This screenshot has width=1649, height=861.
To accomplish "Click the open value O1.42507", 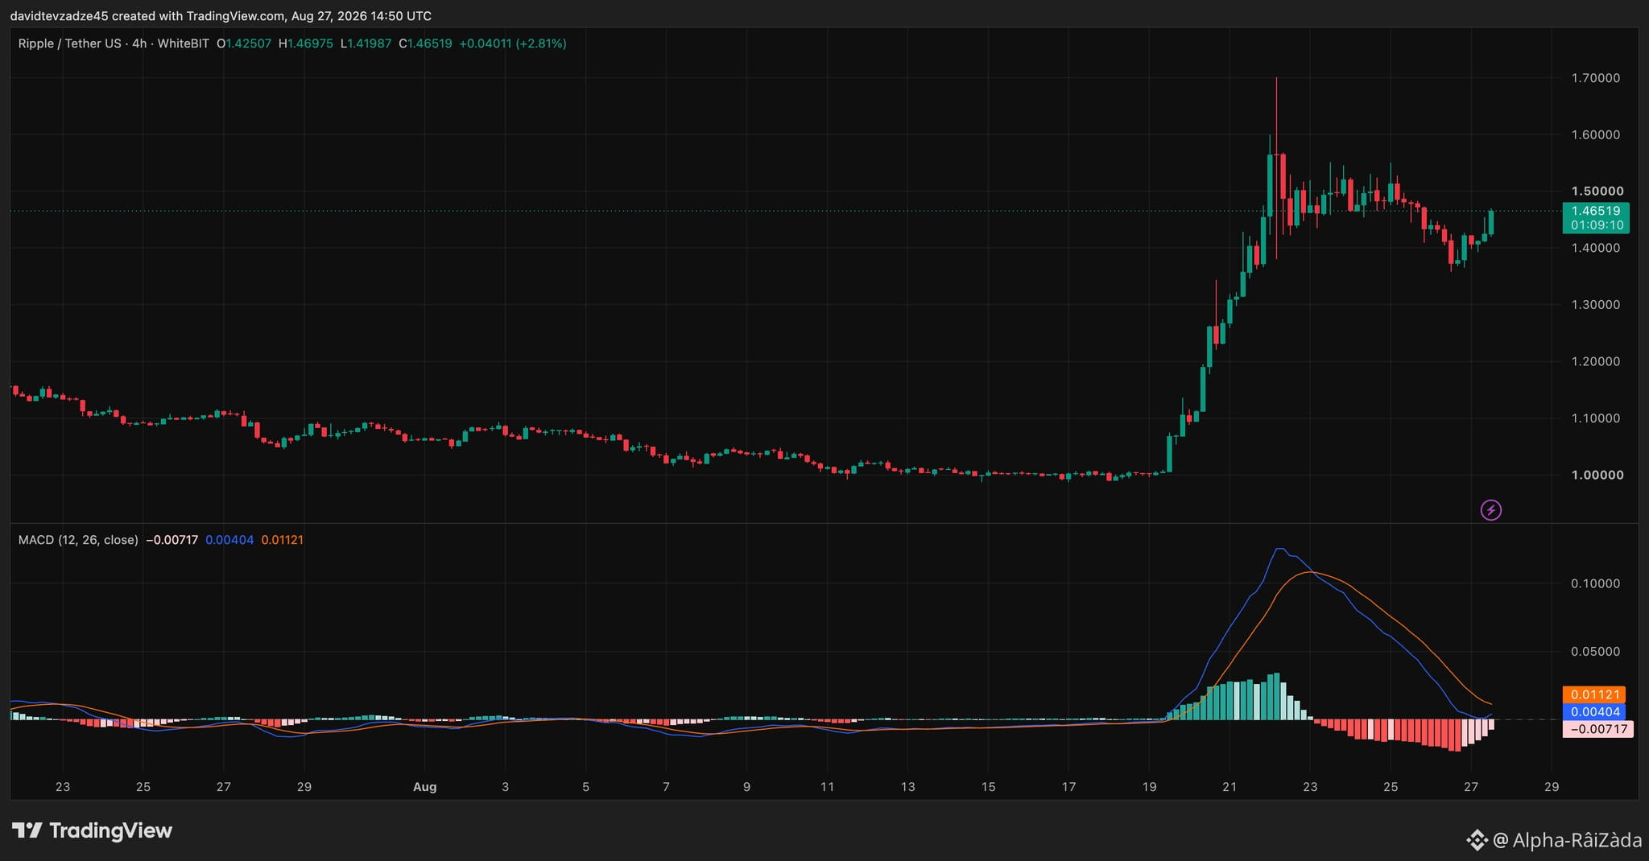I will point(244,43).
